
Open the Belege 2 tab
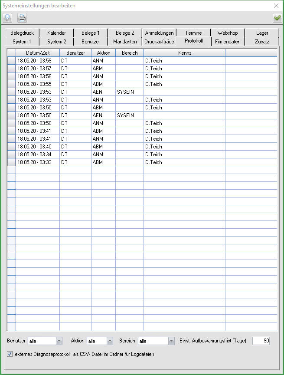click(125, 33)
